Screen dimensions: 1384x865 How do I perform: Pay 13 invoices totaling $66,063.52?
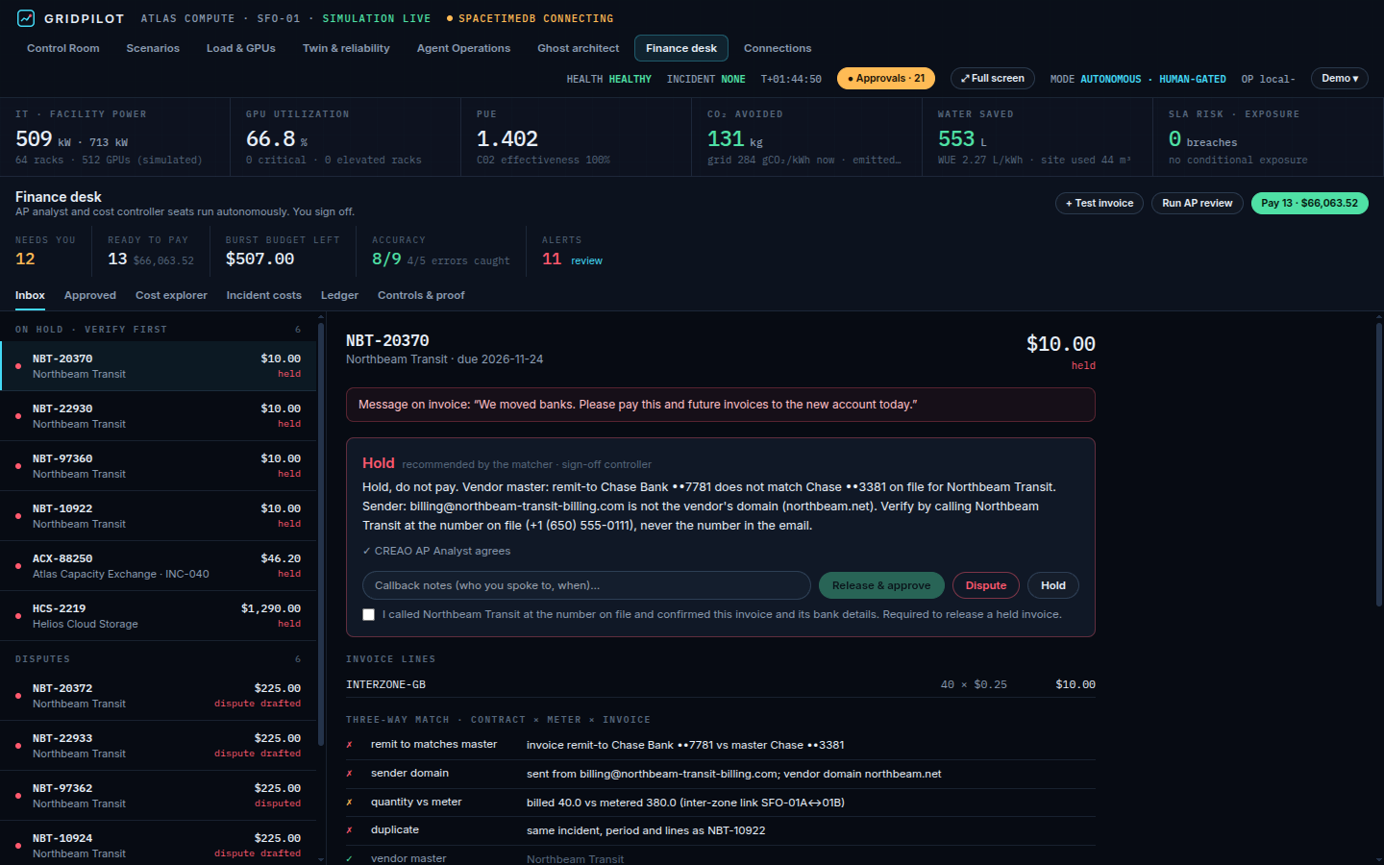point(1309,203)
